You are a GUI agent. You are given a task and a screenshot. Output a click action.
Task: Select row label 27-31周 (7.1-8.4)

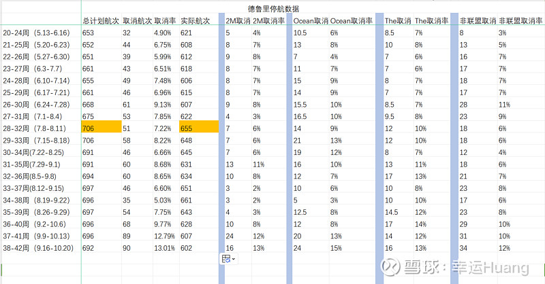point(33,116)
